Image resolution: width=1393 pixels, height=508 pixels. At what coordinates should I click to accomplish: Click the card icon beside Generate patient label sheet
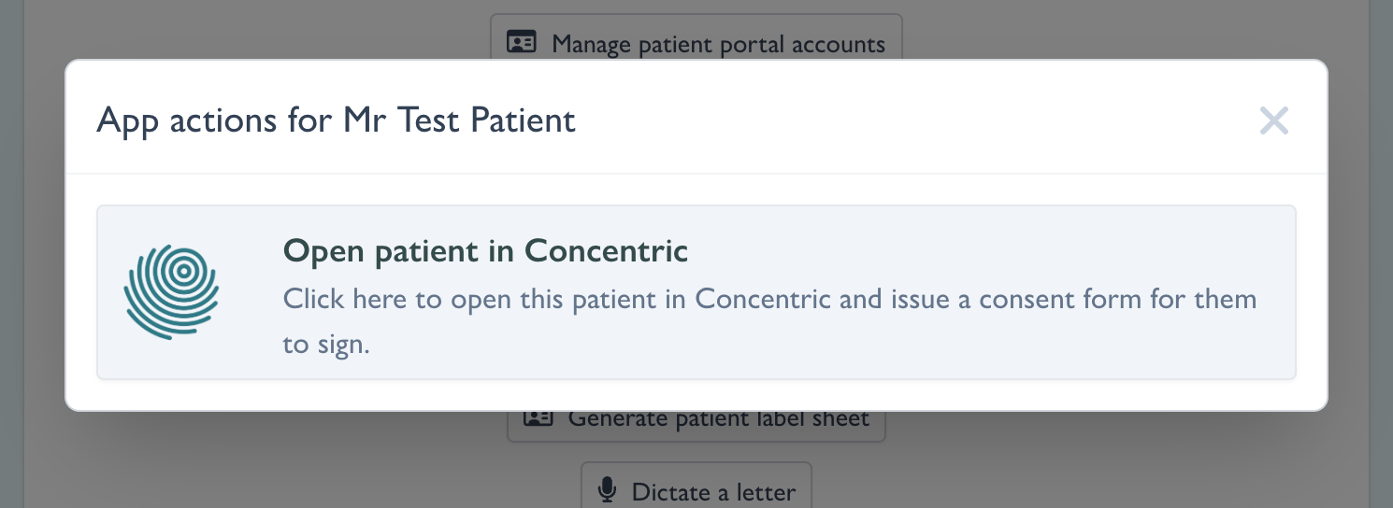(538, 417)
